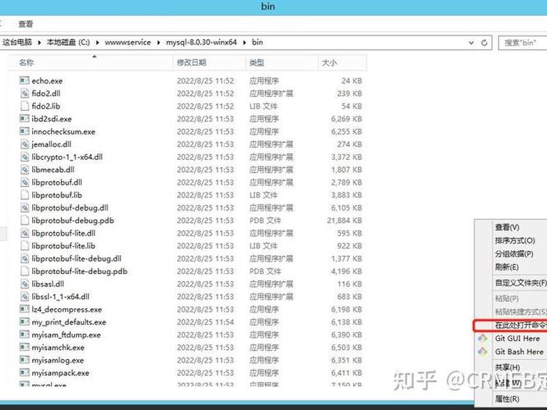Click the libssl-1_1-x64.dll file icon

25,297
